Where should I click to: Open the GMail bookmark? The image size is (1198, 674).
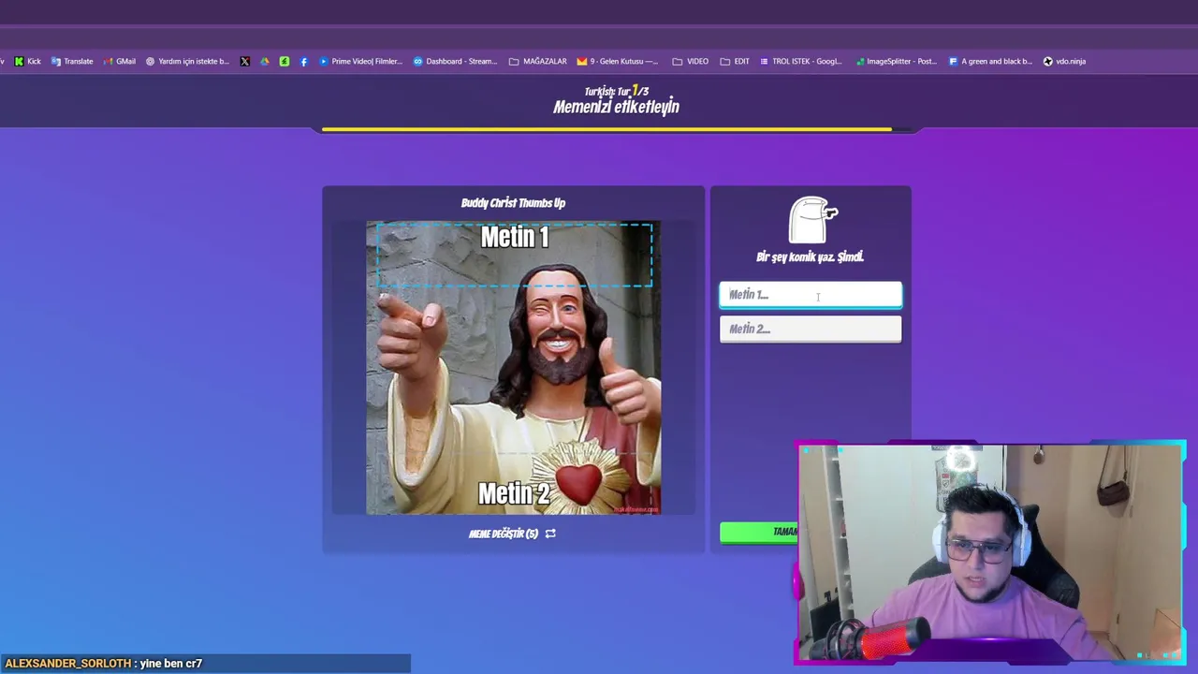click(120, 61)
